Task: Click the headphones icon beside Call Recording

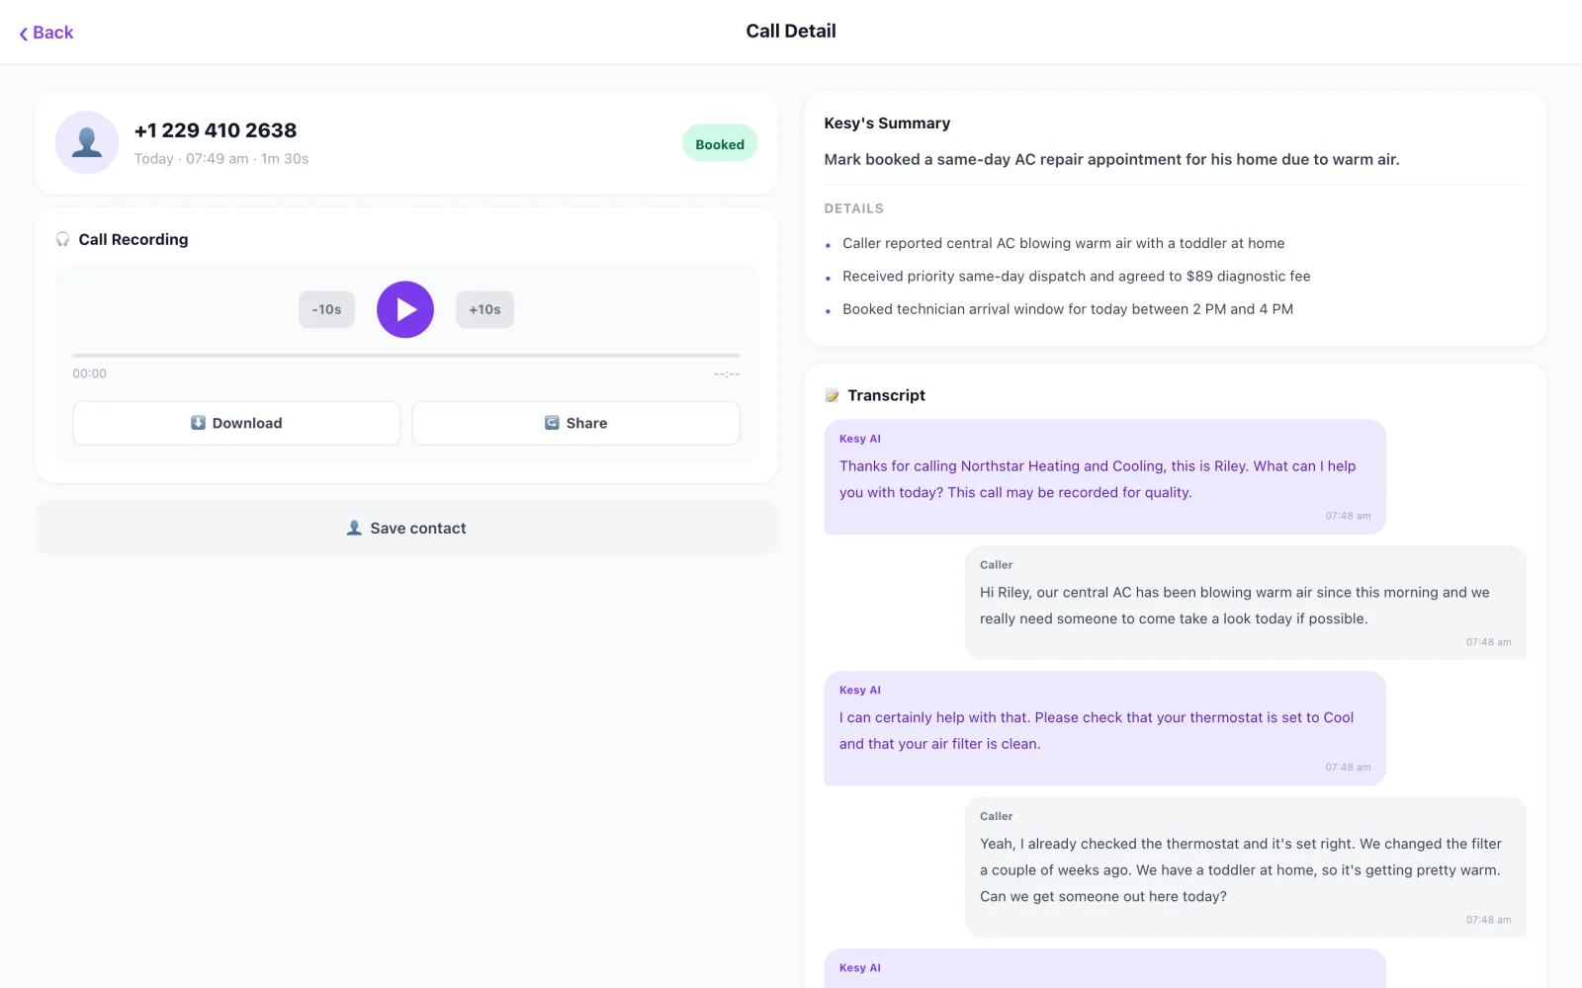Action: [62, 239]
